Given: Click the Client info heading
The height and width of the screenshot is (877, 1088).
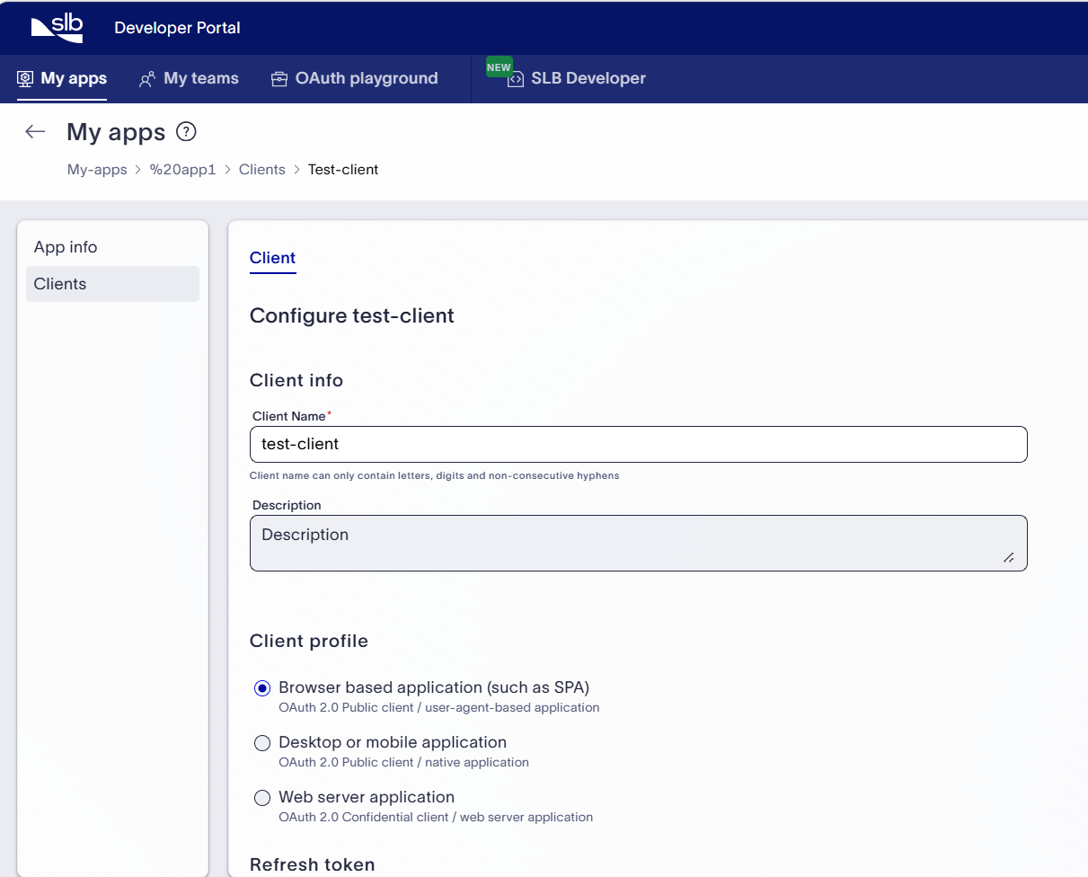Looking at the screenshot, I should [296, 380].
